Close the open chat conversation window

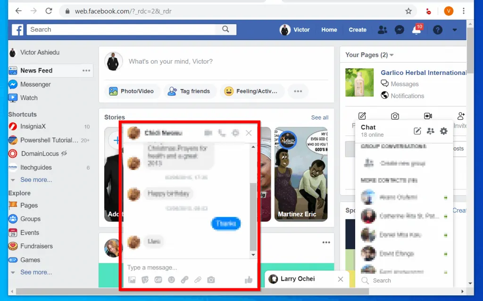click(249, 133)
